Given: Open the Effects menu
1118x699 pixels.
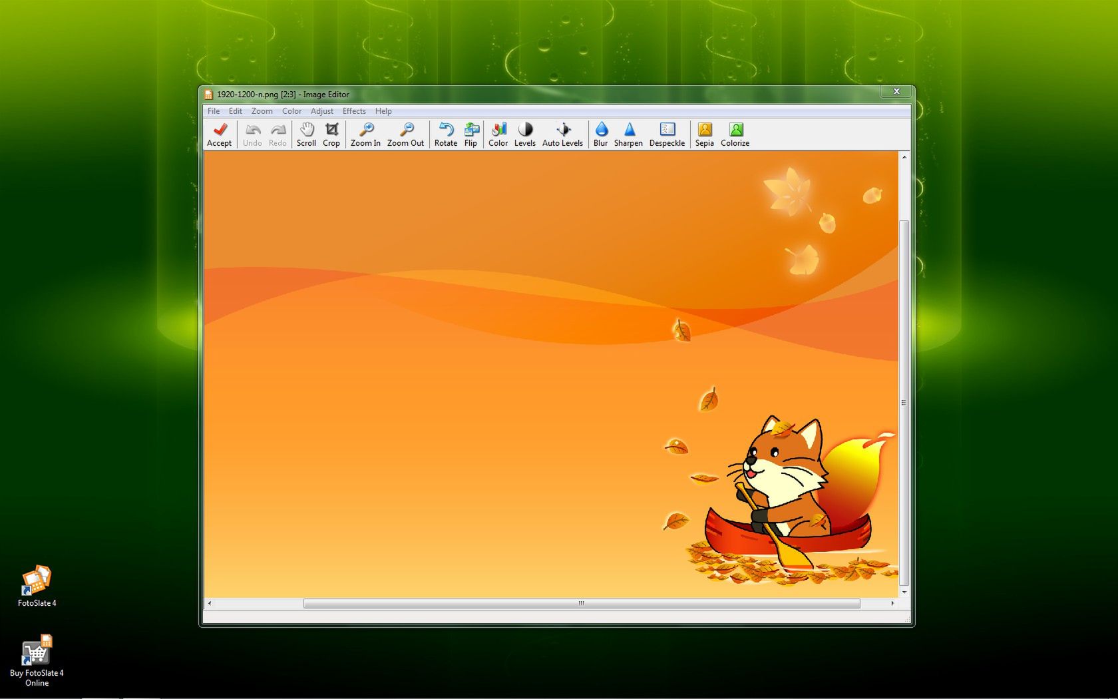Looking at the screenshot, I should click(x=354, y=111).
